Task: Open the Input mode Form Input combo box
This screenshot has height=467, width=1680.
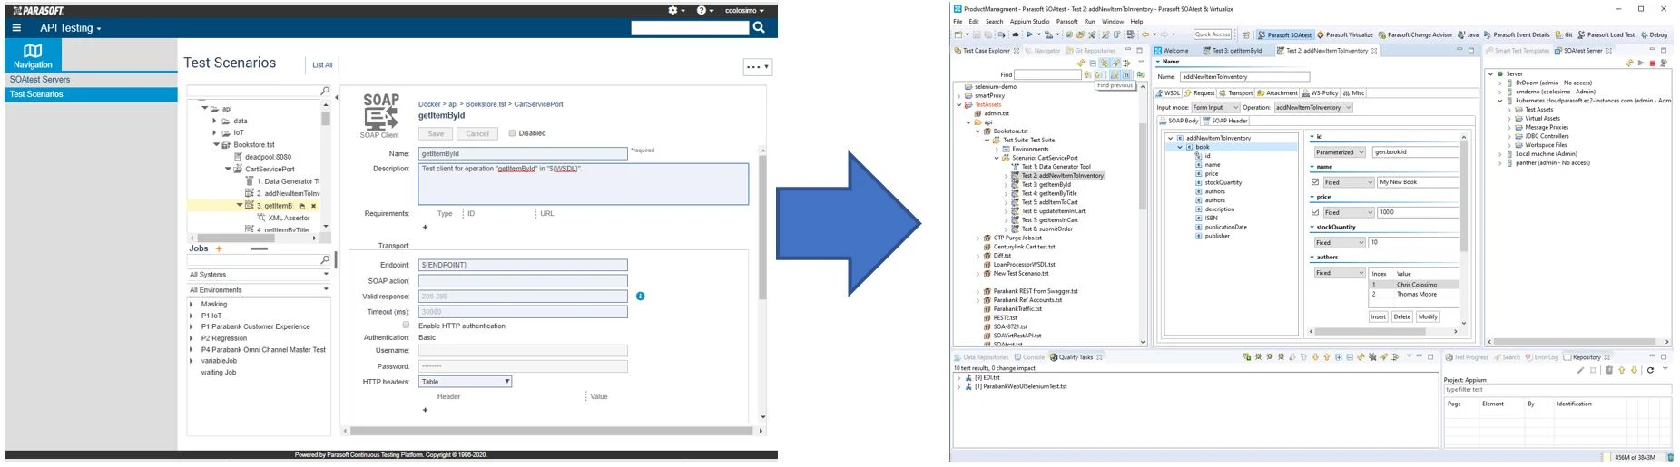Action: click(x=1215, y=107)
